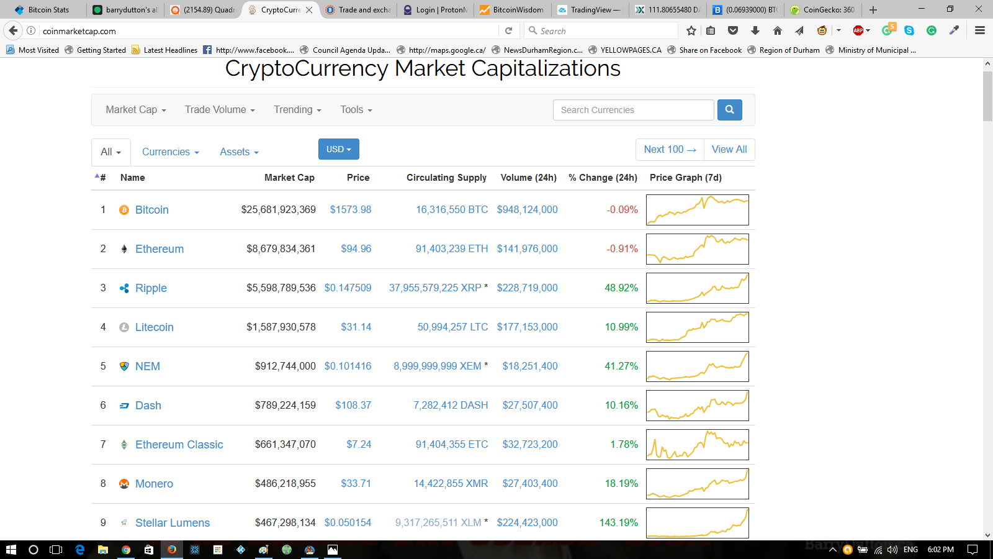Open Windows Start menu
This screenshot has width=993, height=559.
[11, 550]
